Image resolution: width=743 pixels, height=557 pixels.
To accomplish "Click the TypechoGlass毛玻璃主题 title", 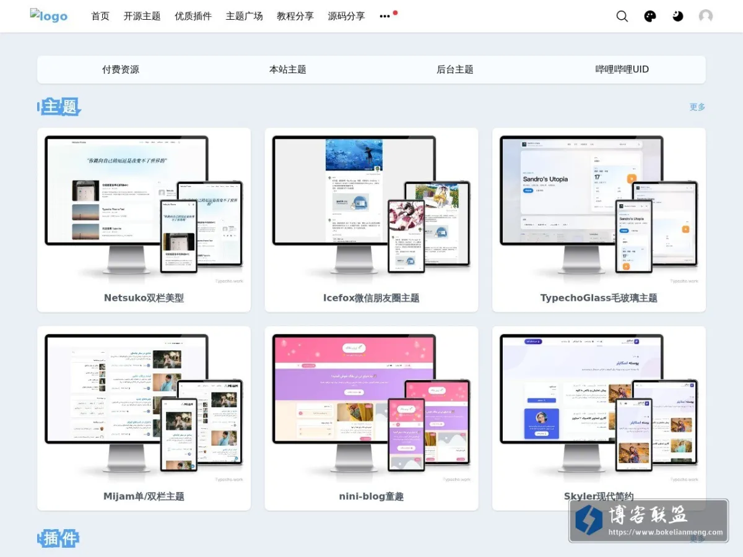I will click(599, 298).
